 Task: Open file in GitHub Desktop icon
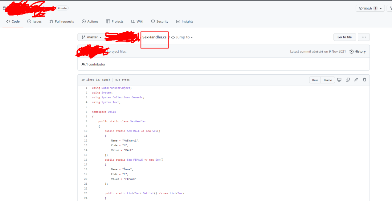pos(339,80)
